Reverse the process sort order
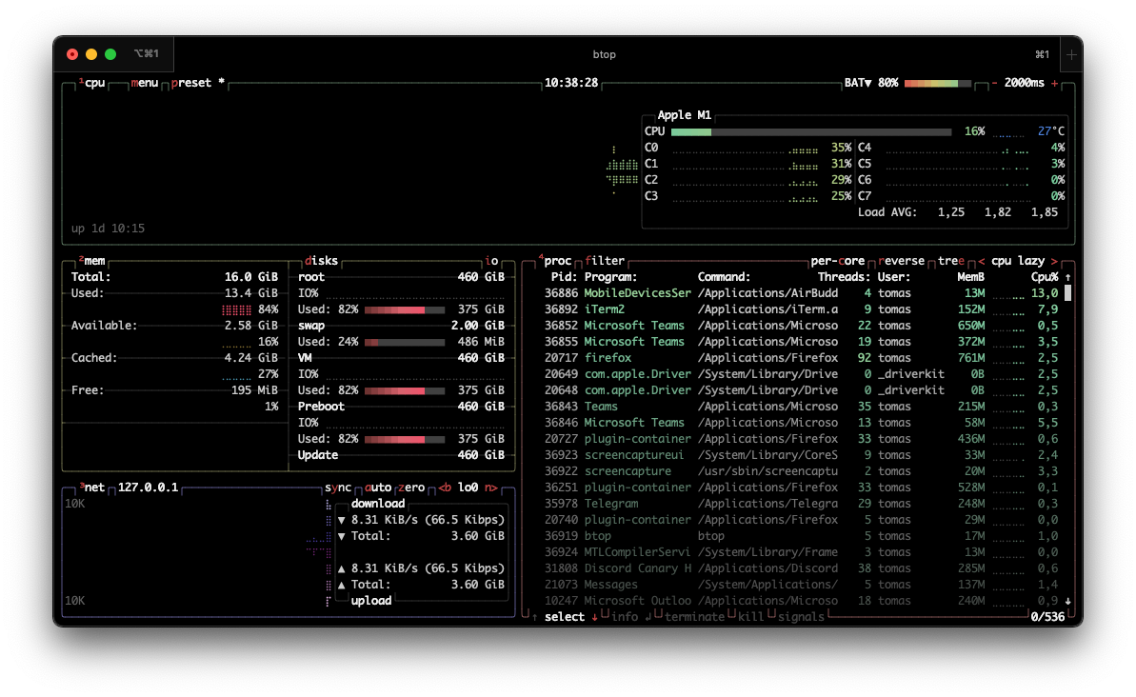The image size is (1136, 697). (x=901, y=261)
